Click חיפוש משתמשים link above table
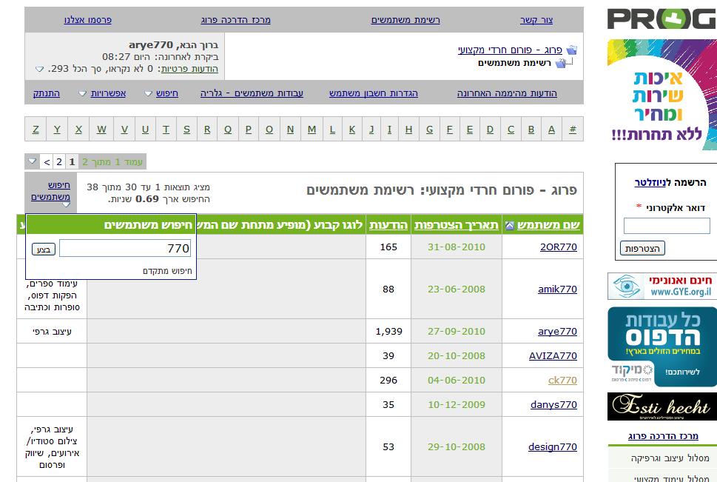Viewport: 717px width, 482px height. pyautogui.click(x=51, y=191)
